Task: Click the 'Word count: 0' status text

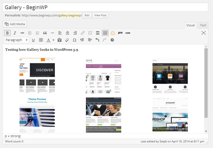Action: [14, 141]
